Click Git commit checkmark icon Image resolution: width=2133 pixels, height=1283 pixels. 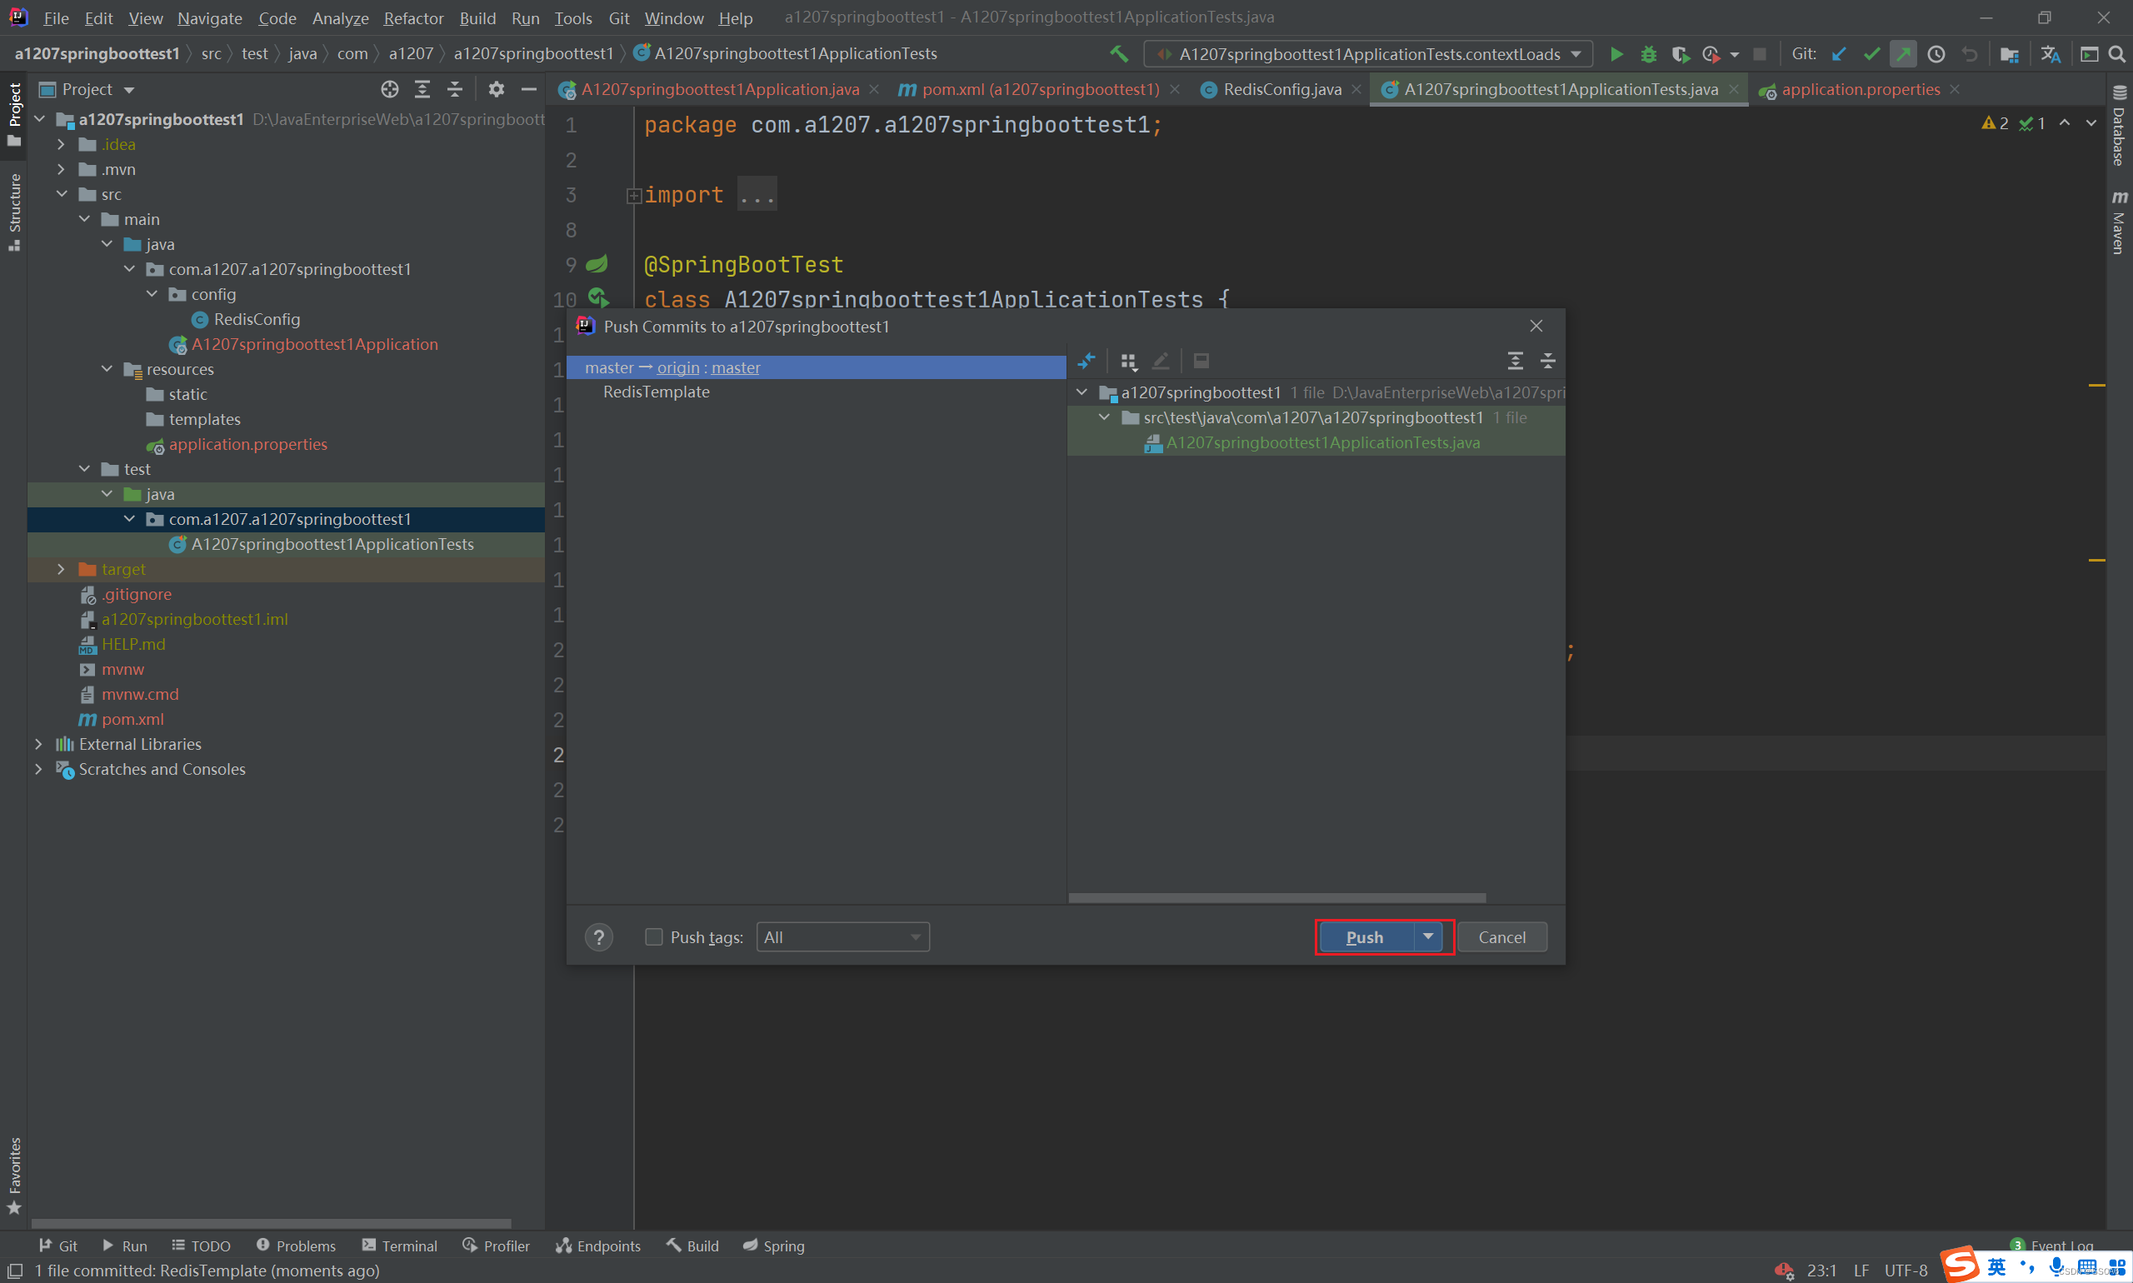(1871, 54)
